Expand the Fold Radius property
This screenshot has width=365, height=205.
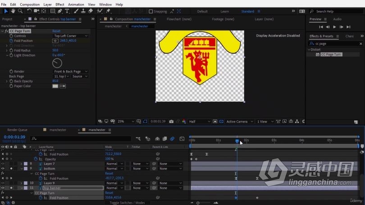7,50
